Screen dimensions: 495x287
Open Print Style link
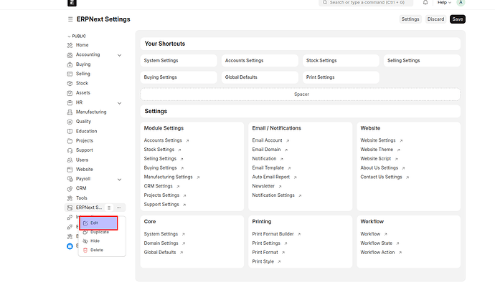263,261
